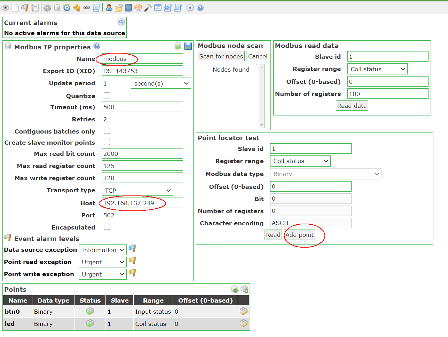The height and width of the screenshot is (337, 448).
Task: Toggle the led point status icon
Action: pyautogui.click(x=90, y=323)
